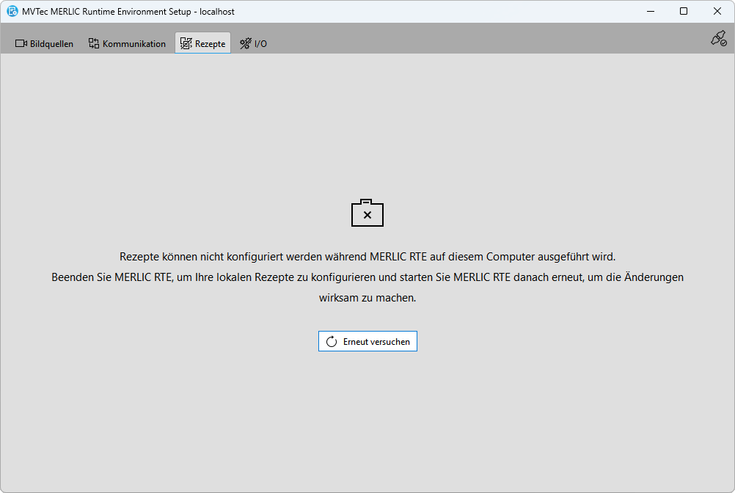Click the camera icon beside Bildquellen
Image resolution: width=735 pixels, height=493 pixels.
[21, 43]
